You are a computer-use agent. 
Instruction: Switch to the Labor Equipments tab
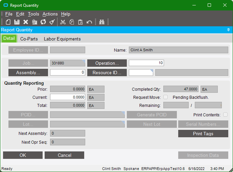tap(62, 39)
